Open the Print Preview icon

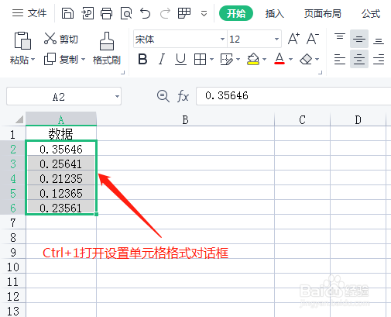click(126, 13)
